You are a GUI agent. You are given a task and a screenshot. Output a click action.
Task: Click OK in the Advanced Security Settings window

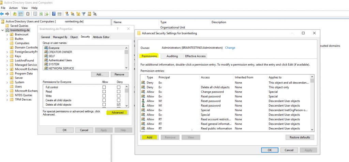pos(270,150)
